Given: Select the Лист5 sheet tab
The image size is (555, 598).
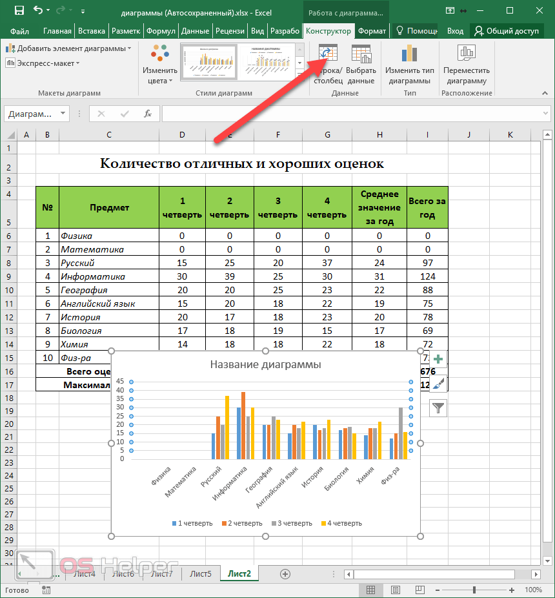Looking at the screenshot, I should point(200,573).
